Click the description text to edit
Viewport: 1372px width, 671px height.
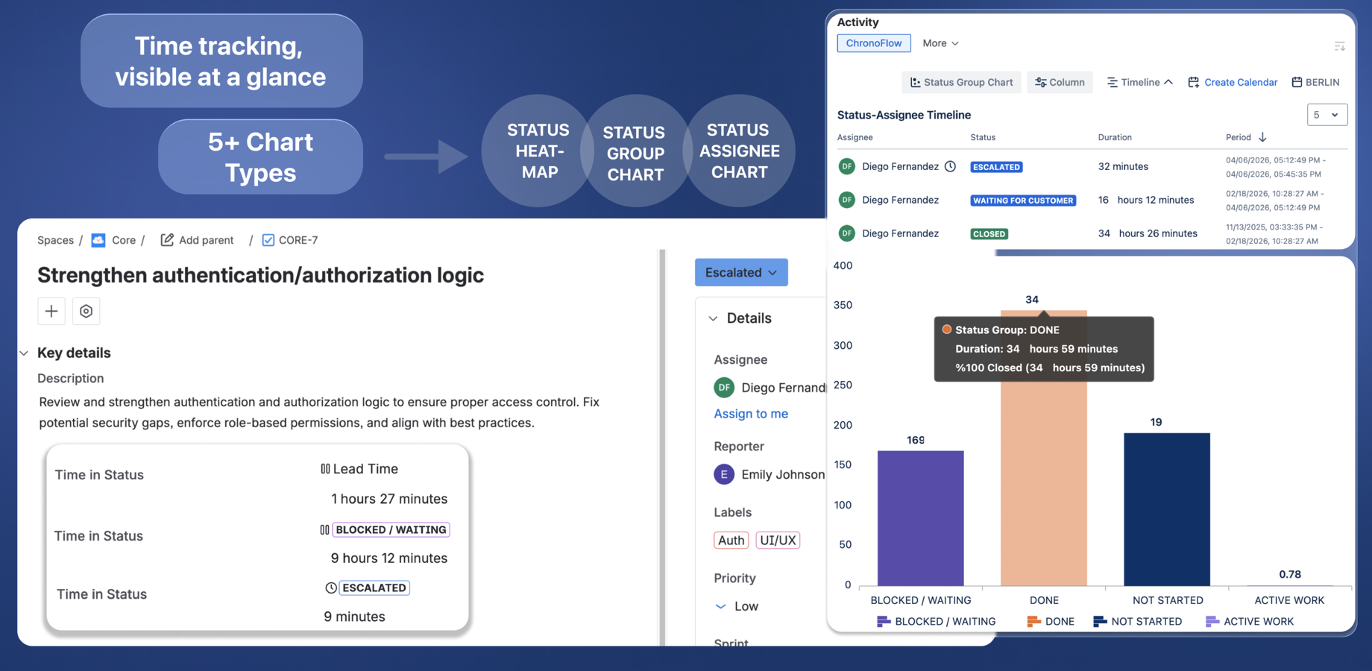point(319,412)
